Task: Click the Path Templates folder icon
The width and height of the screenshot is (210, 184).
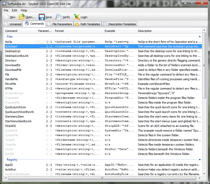Action: pos(77,24)
